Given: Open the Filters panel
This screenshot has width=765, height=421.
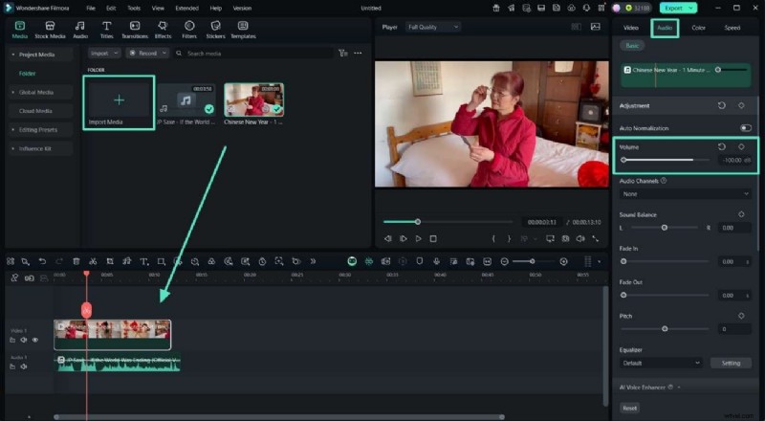Looking at the screenshot, I should click(189, 30).
